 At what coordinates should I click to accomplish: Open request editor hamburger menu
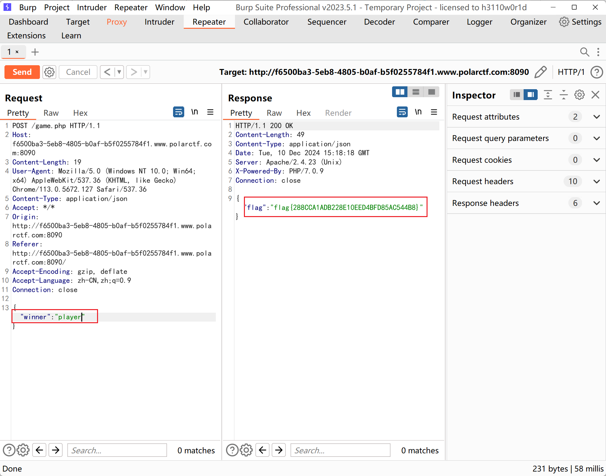click(210, 112)
